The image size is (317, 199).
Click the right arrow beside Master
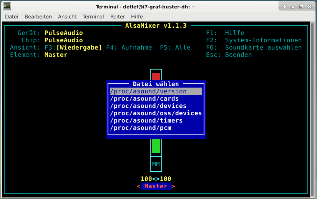click(x=173, y=186)
